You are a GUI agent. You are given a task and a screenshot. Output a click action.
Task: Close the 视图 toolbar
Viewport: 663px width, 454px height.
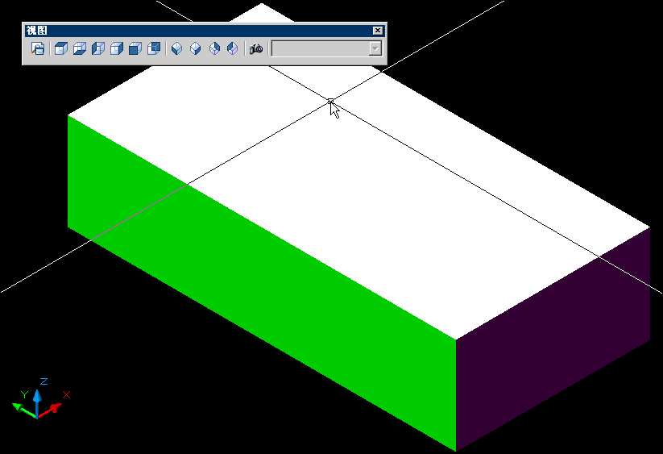378,31
